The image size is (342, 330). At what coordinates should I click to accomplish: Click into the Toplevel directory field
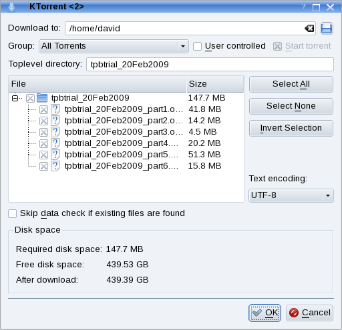pos(210,65)
